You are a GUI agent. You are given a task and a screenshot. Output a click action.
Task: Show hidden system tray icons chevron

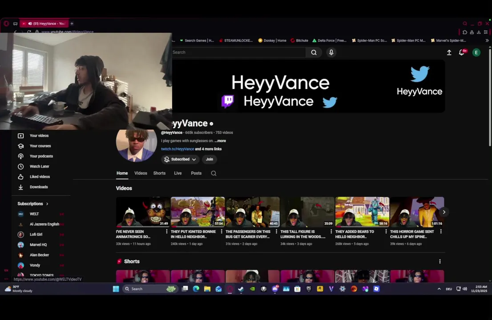[x=439, y=289]
